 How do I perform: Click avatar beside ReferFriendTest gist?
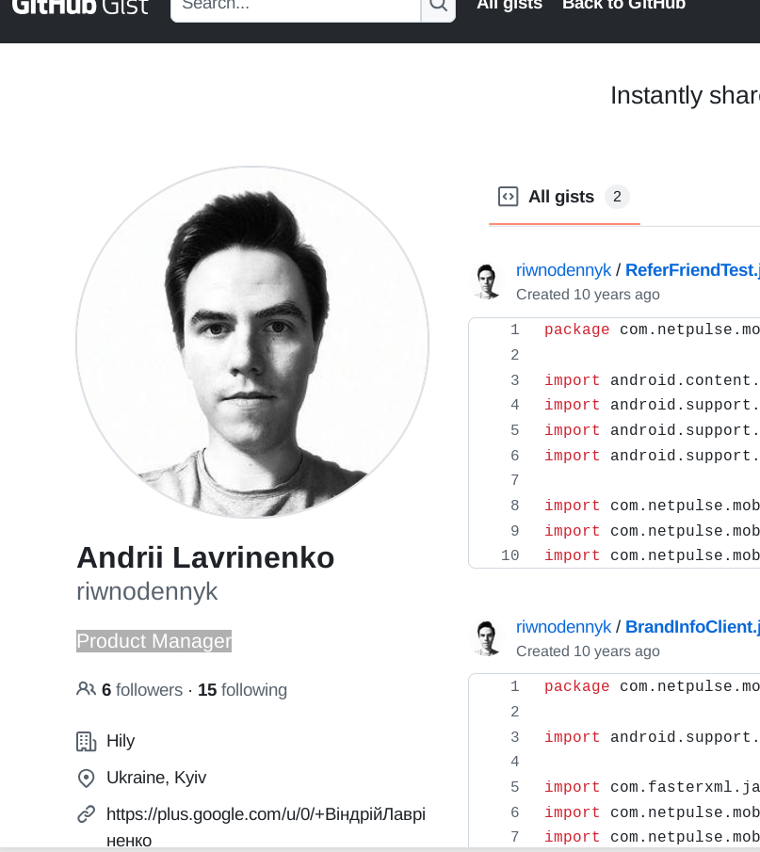click(x=487, y=281)
